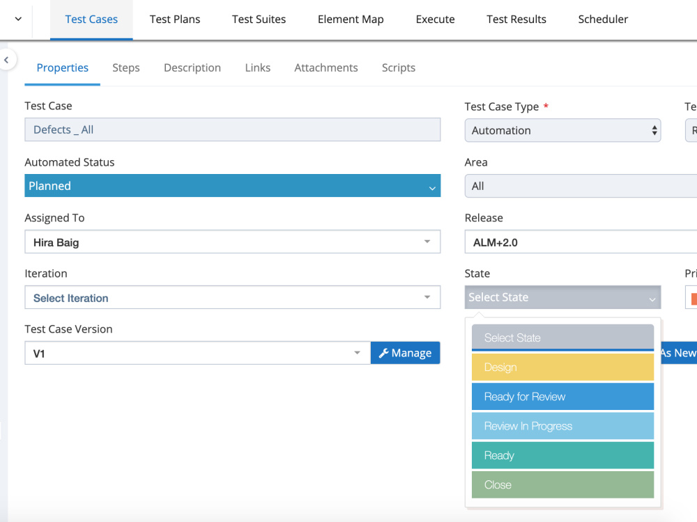
Task: Open the Test Case Type dropdown
Action: 562,131
